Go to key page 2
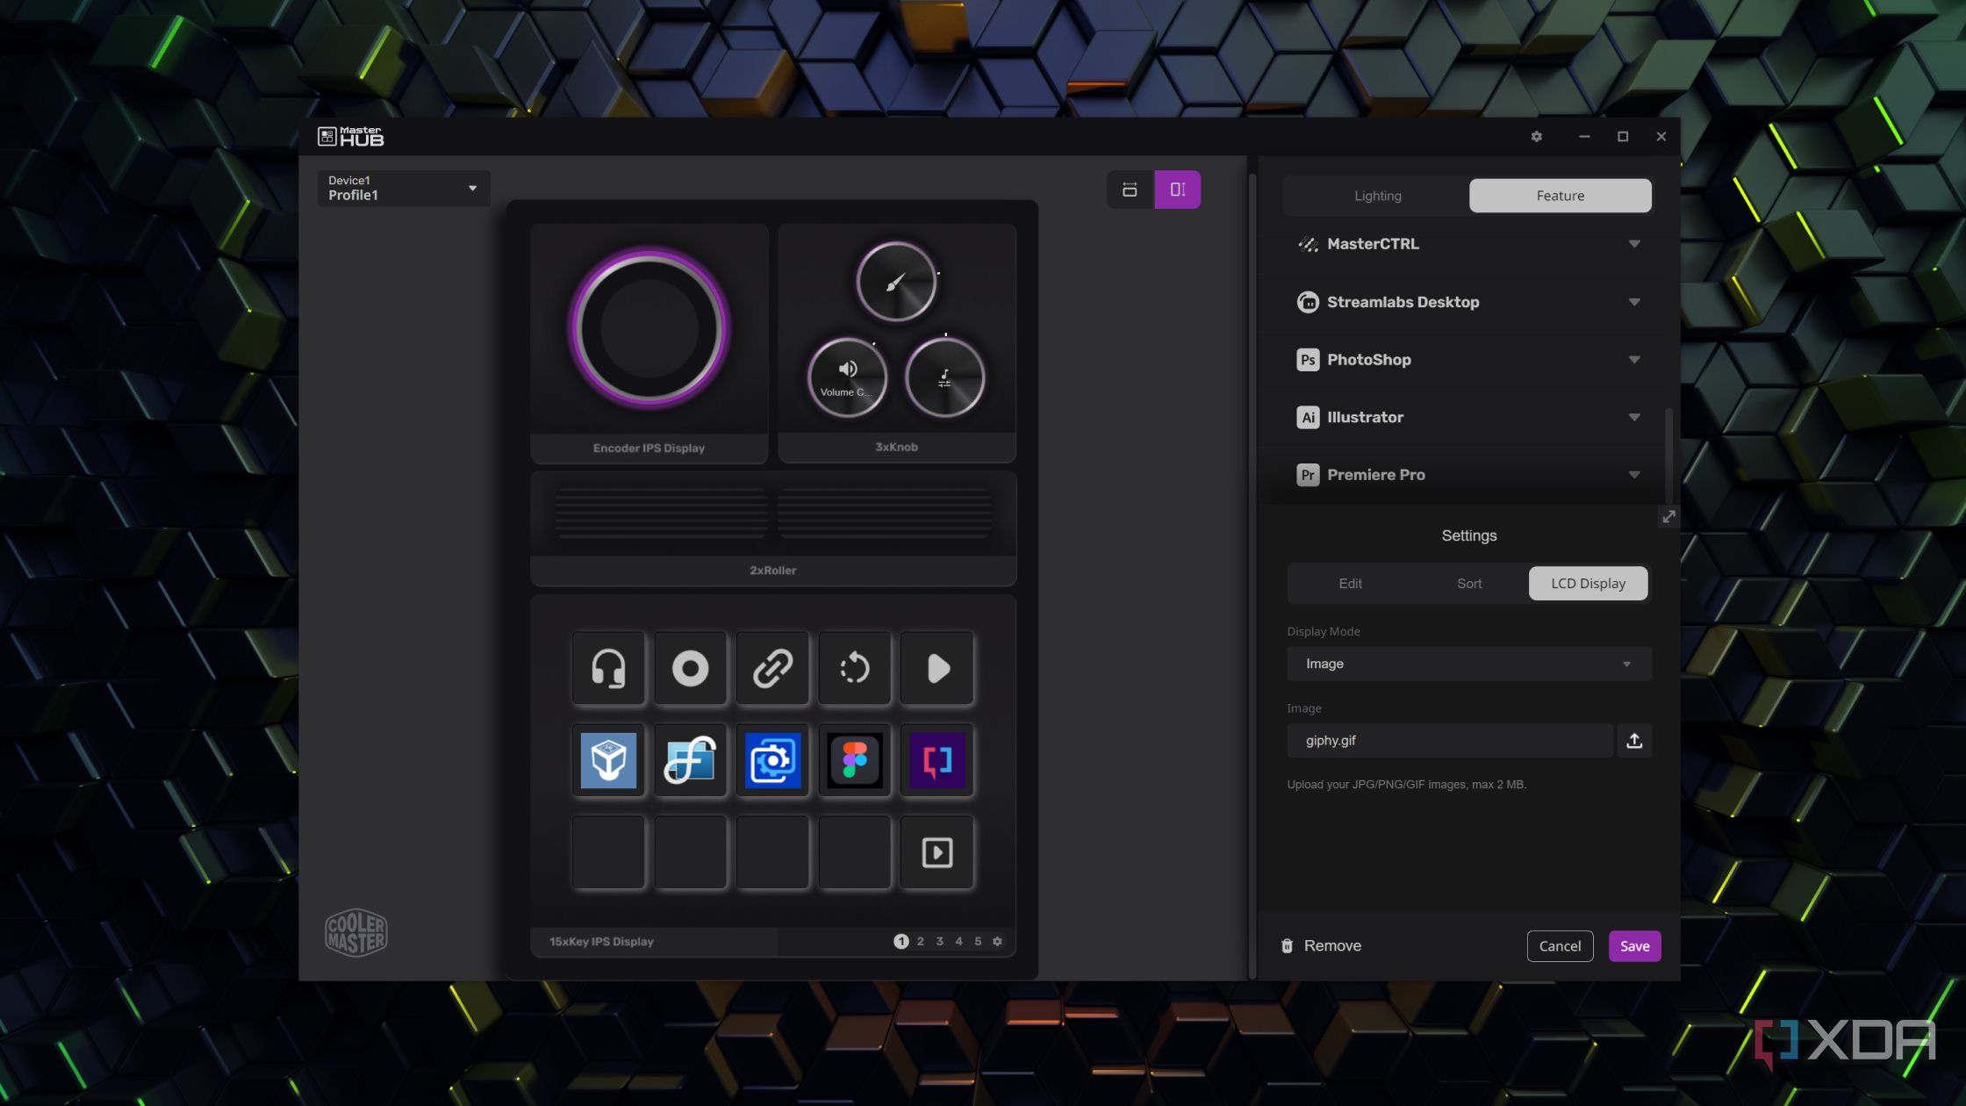This screenshot has width=1966, height=1106. [x=921, y=941]
